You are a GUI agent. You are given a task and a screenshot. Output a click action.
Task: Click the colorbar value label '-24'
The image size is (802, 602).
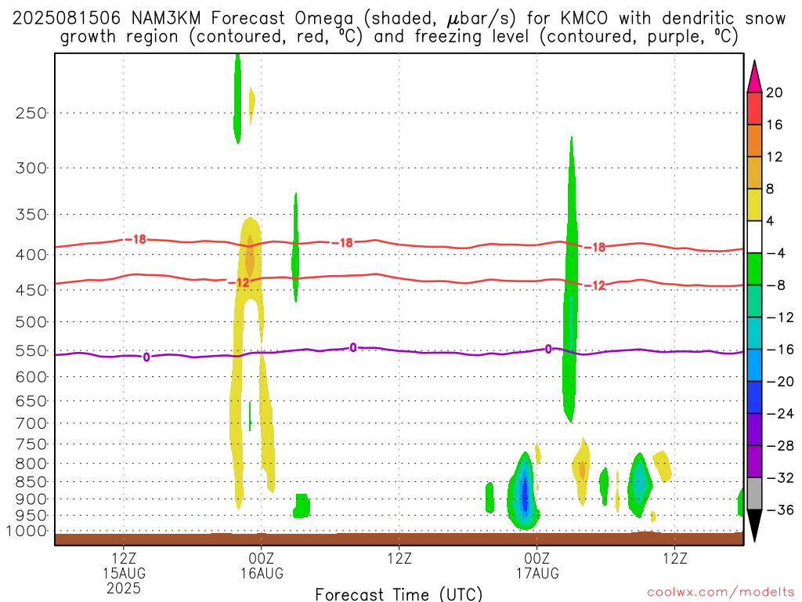[x=781, y=414]
